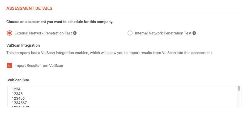Click the "VulScan Integration" subheading
This screenshot has width=251, height=119.
[x=23, y=45]
